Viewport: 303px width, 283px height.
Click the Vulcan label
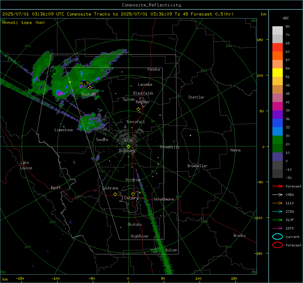(x=171, y=250)
